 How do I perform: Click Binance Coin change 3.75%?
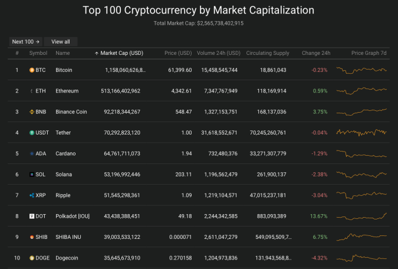point(320,111)
